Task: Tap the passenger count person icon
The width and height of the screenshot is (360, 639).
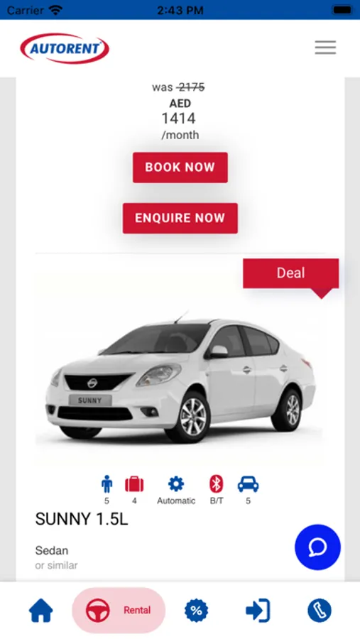Action: click(x=107, y=484)
